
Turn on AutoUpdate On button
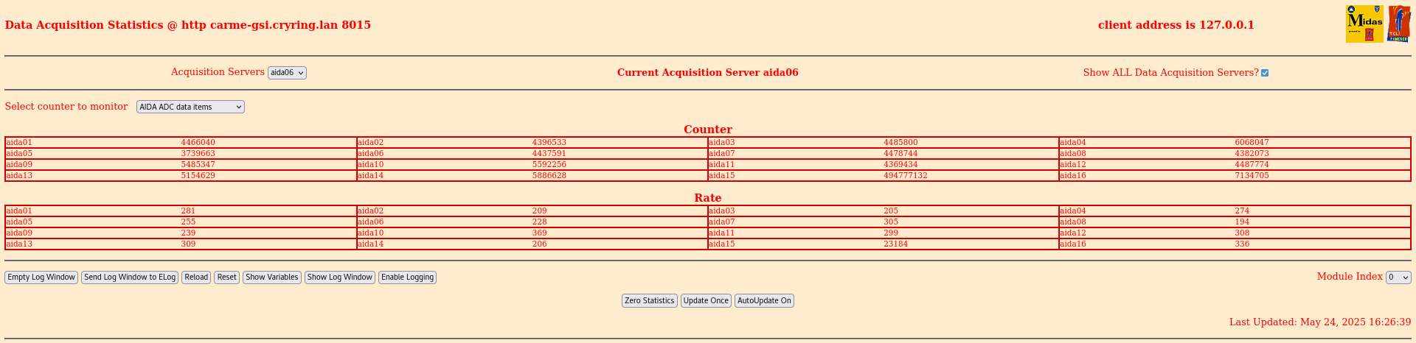click(764, 301)
